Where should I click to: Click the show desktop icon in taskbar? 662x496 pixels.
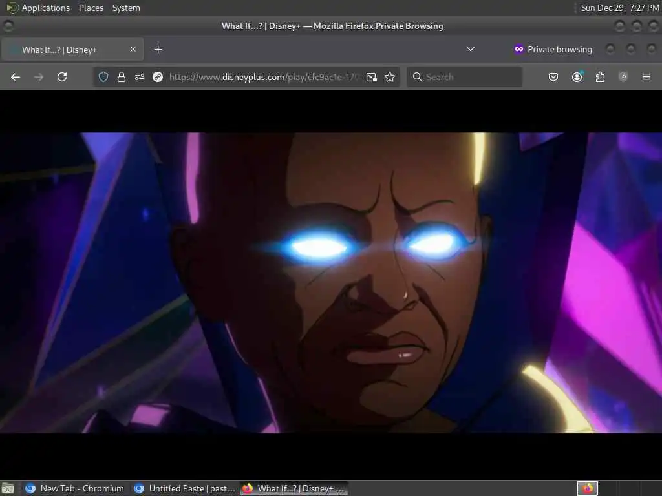point(8,488)
